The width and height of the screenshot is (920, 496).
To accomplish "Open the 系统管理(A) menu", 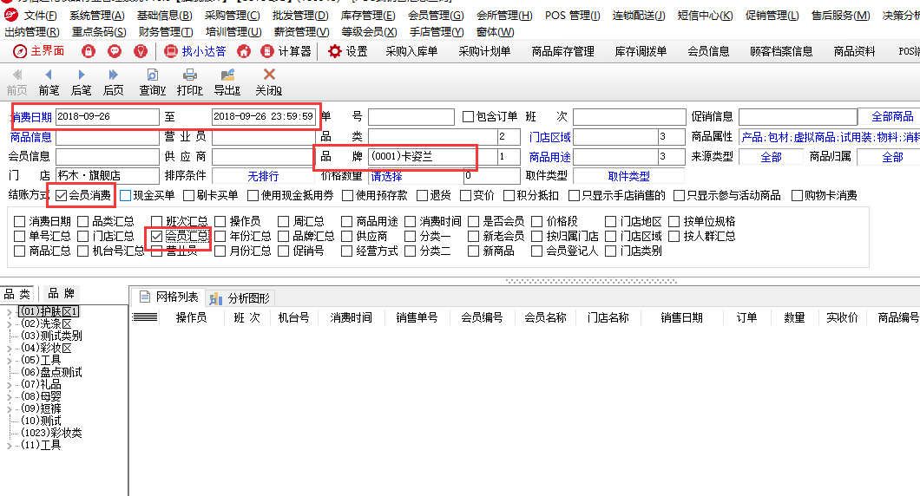I will [97, 16].
